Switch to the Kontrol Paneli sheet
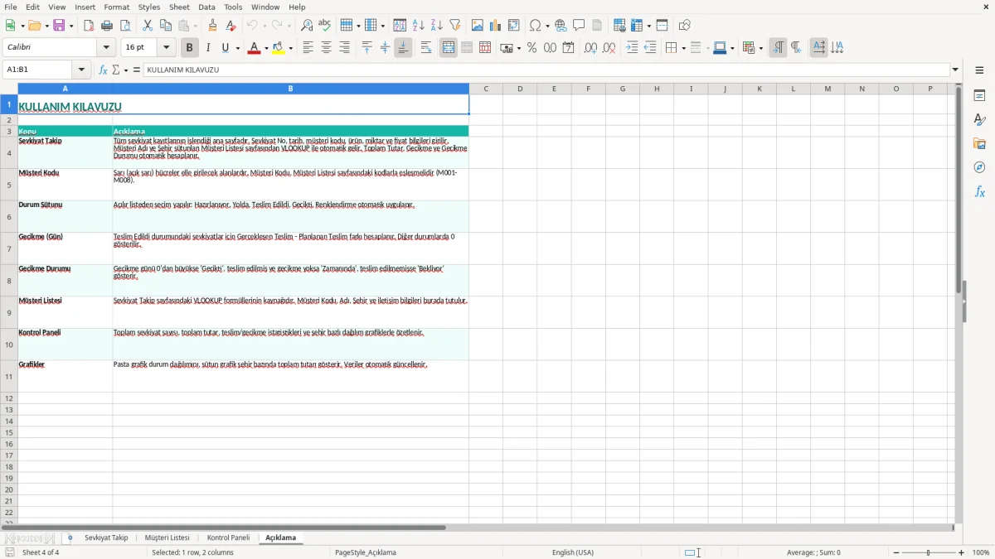The width and height of the screenshot is (995, 559). coord(228,538)
